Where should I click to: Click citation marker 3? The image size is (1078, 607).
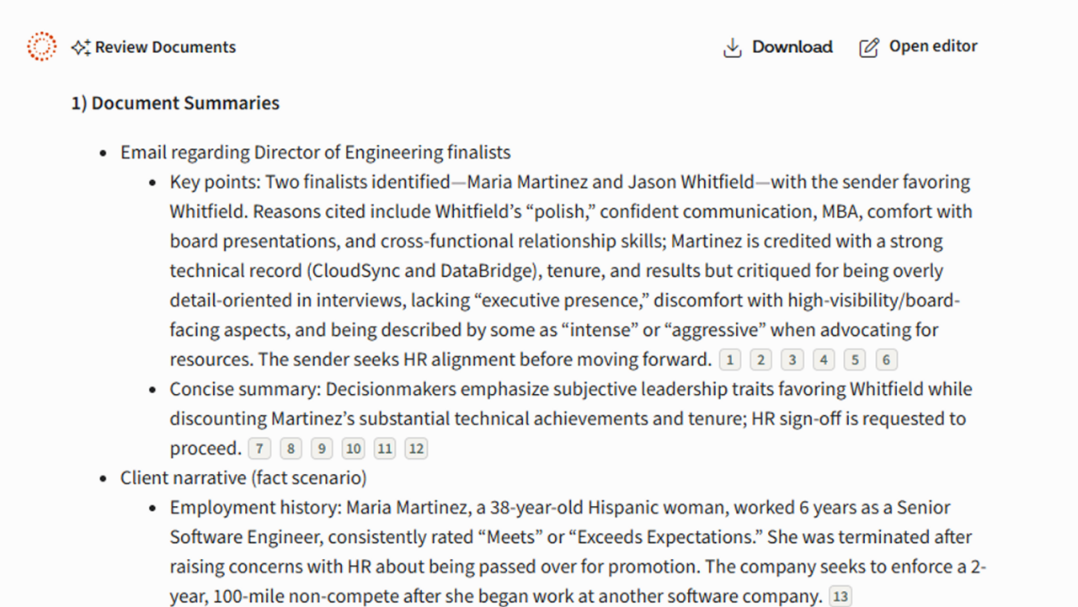coord(792,360)
